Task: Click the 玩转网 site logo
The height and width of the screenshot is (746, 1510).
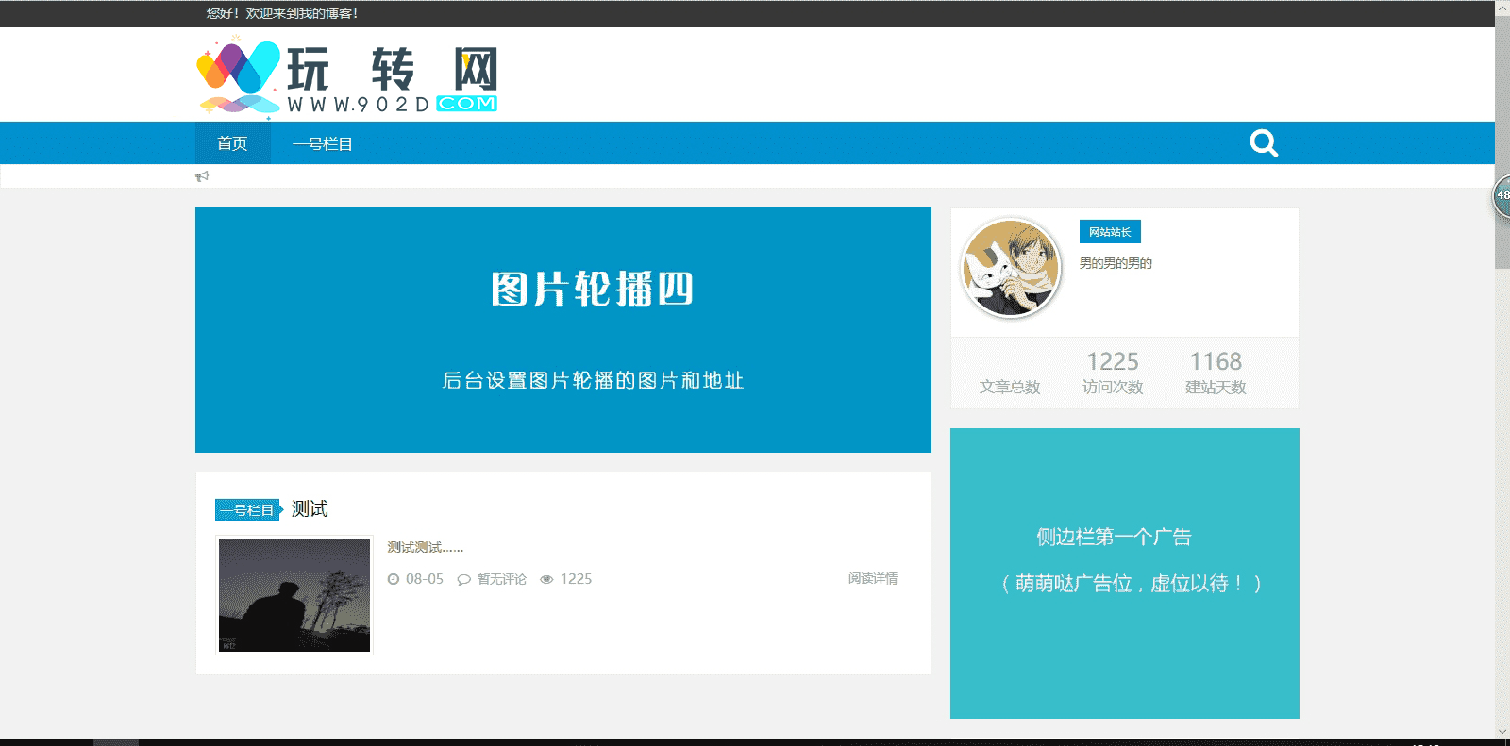Action: 346,78
